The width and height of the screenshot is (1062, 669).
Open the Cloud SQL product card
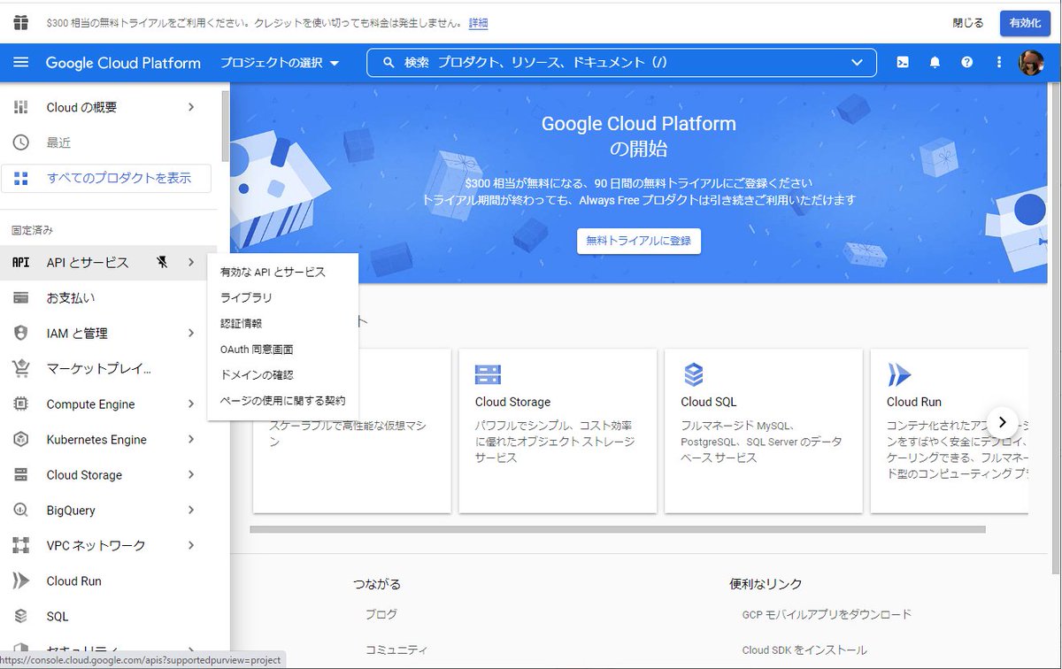pyautogui.click(x=764, y=431)
